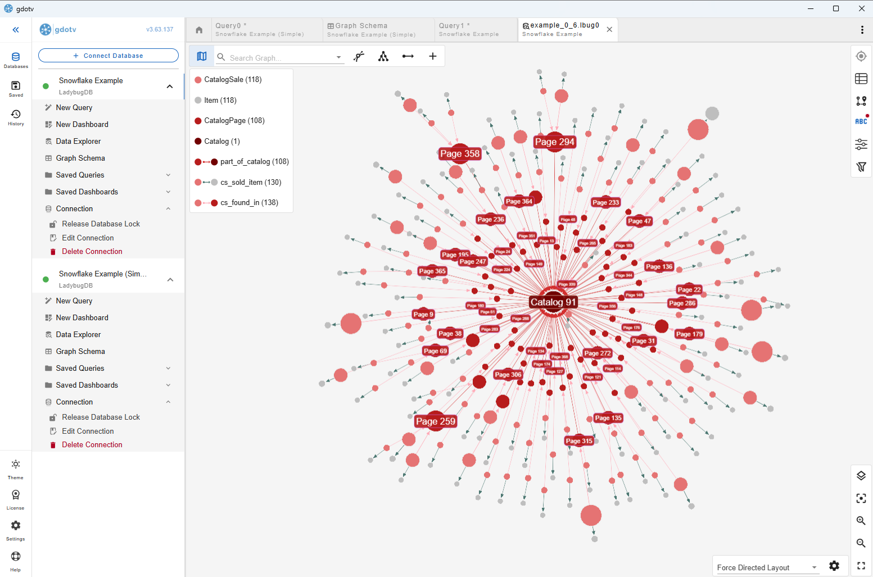Select the hierarchy expand tool icon
This screenshot has width=873, height=577.
383,56
